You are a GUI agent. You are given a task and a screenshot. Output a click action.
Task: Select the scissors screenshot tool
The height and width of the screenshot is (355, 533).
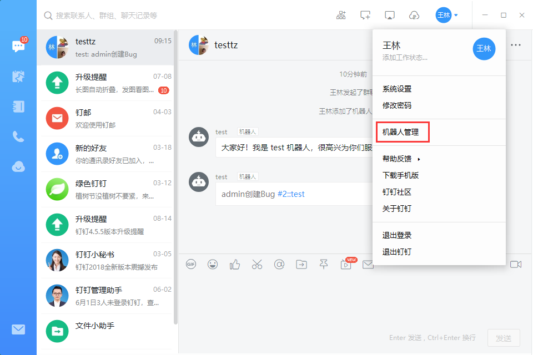coord(257,264)
